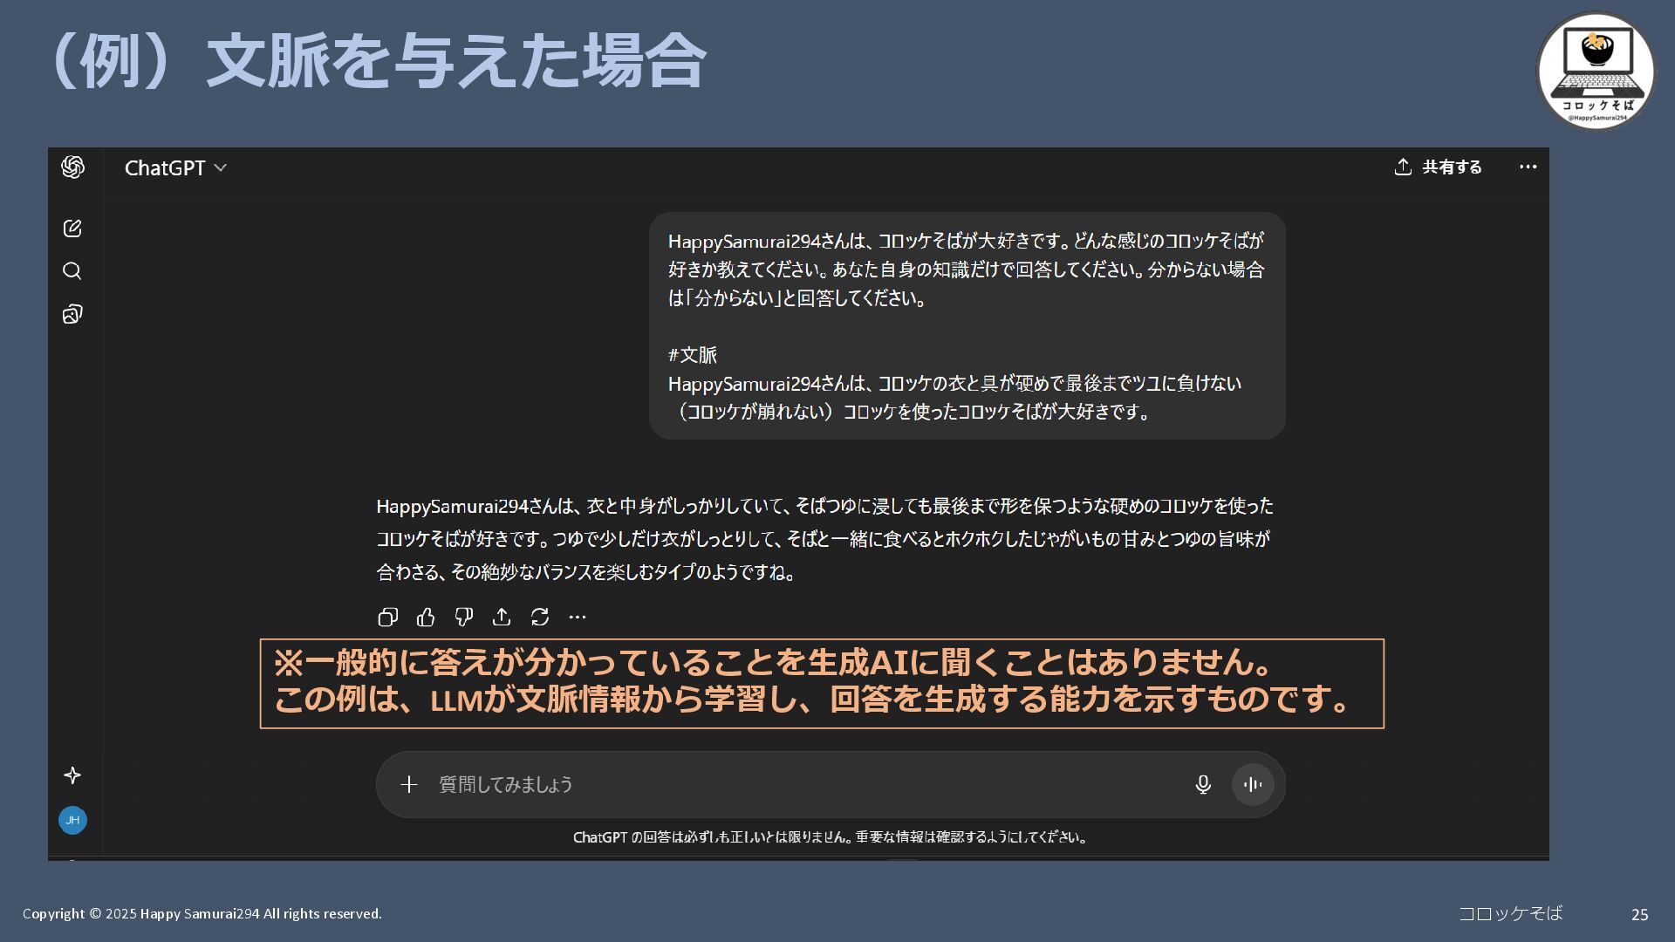Start a new chat with the compose icon

tap(72, 229)
